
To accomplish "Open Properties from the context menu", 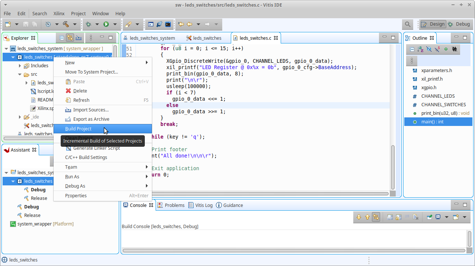I will [x=76, y=195].
